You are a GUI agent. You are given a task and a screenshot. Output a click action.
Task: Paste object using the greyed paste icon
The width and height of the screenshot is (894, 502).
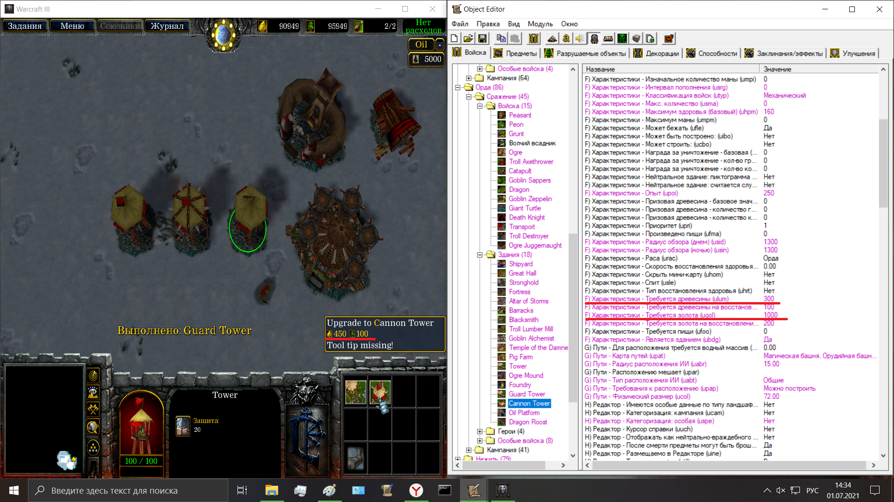[x=515, y=39]
